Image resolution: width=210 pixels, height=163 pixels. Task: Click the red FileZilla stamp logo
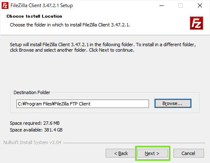pos(197,23)
